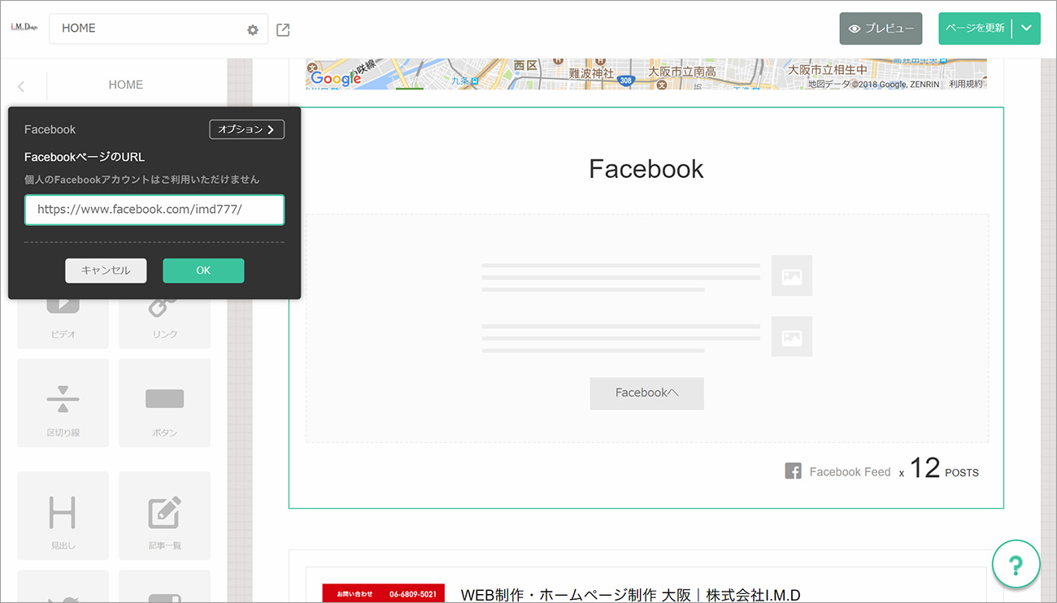Click the FacebookページのURL label
The width and height of the screenshot is (1057, 603).
(x=85, y=157)
